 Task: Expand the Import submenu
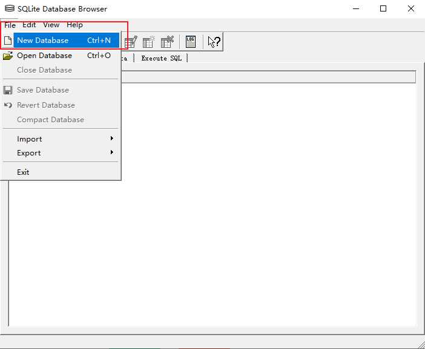click(x=61, y=139)
